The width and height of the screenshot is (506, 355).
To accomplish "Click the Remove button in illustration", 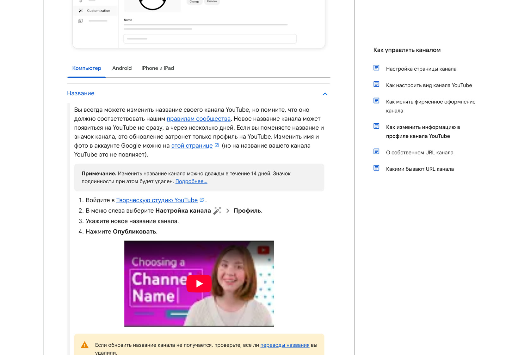I will (x=212, y=2).
